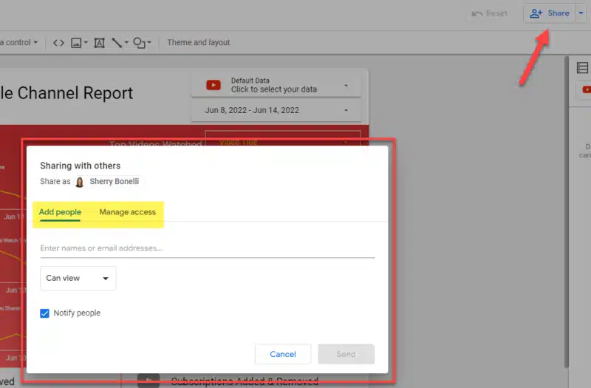
Task: Open the Can view permission dropdown
Action: tap(78, 279)
